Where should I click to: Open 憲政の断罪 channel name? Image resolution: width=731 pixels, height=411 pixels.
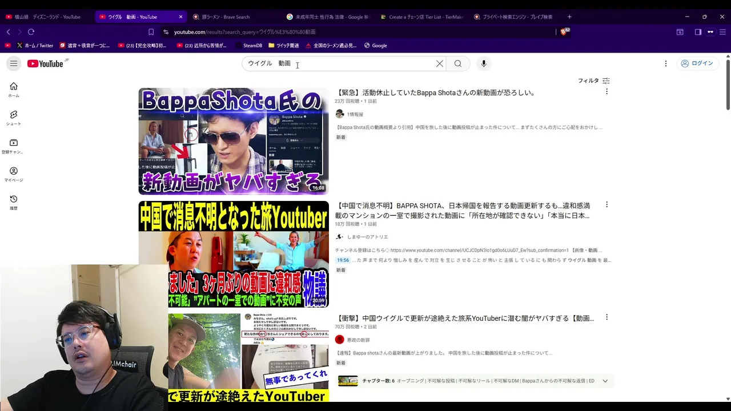tap(358, 340)
